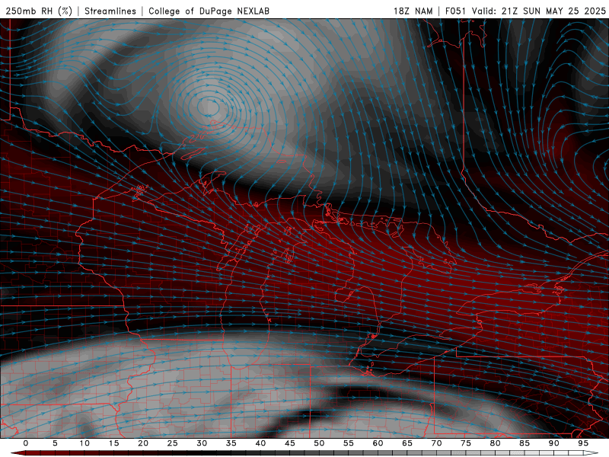
Task: Click the 60 label on the colorbar
Action: 378,443
